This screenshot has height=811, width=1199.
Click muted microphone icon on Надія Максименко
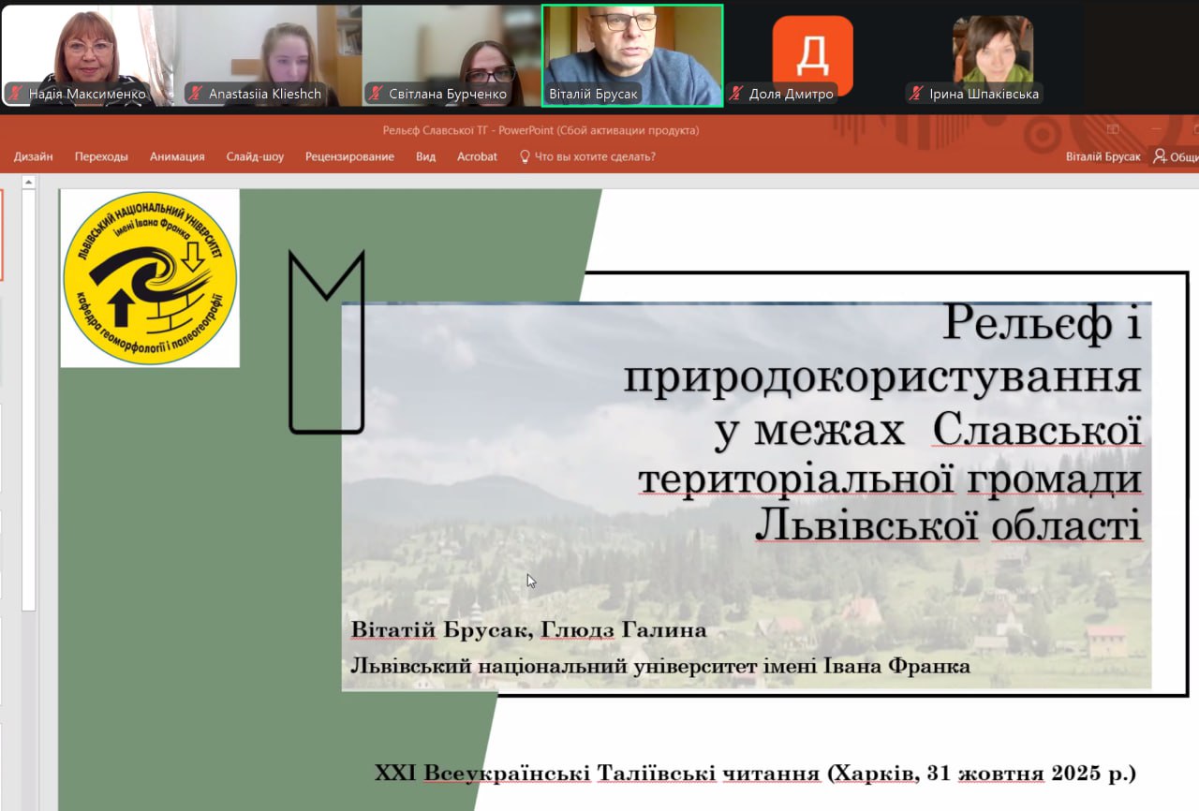point(16,94)
